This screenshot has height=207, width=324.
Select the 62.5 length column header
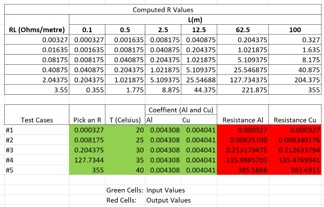point(243,30)
